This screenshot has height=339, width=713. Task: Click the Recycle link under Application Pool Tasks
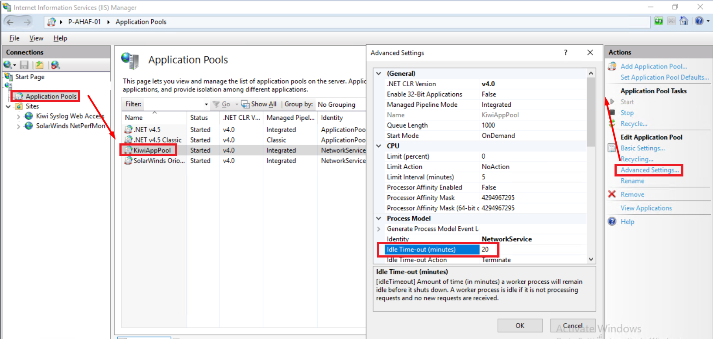(634, 124)
